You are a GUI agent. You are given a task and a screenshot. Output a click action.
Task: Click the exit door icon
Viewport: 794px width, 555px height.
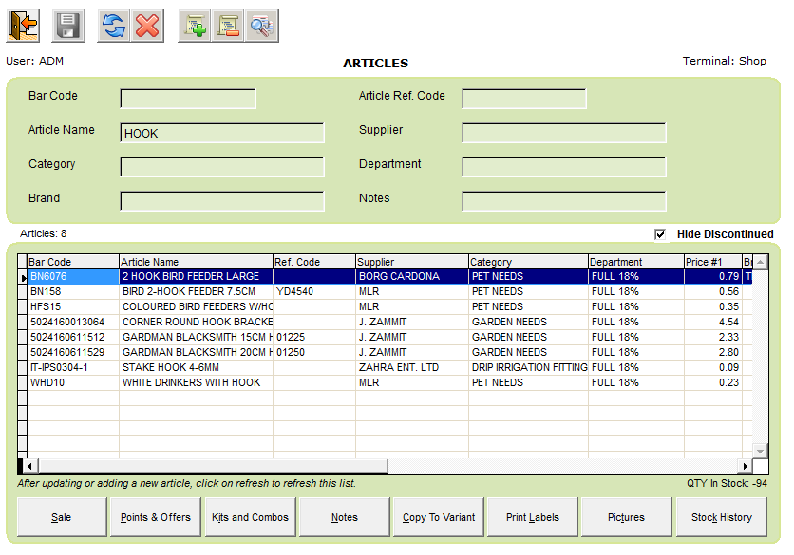[21, 26]
